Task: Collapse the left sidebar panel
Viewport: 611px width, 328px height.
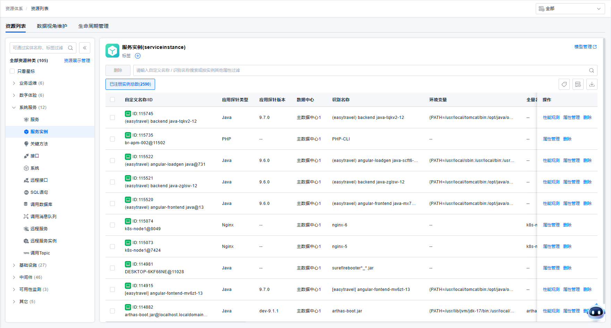Action: coord(85,48)
